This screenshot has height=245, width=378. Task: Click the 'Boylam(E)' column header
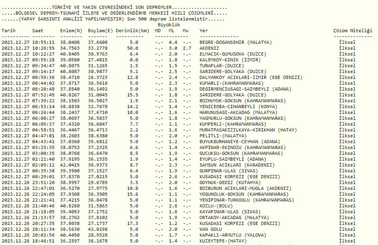101,31
